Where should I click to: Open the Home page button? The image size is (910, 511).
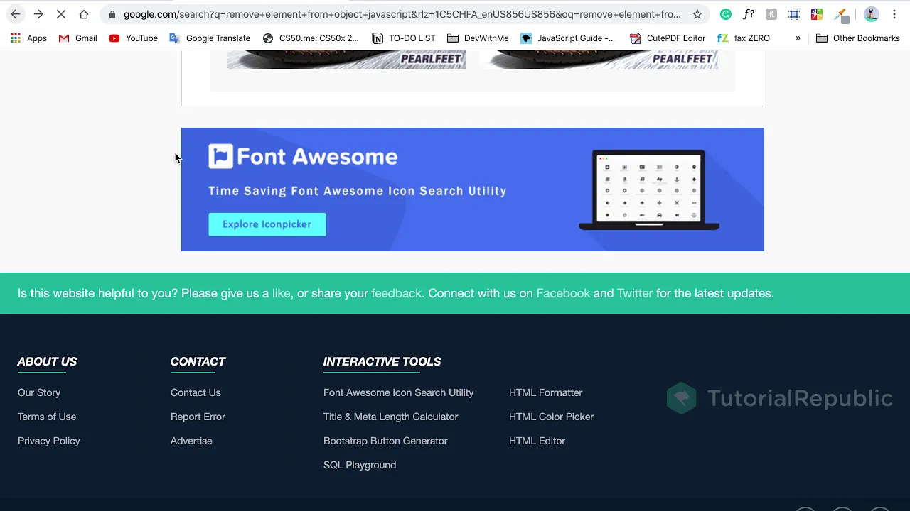pyautogui.click(x=84, y=14)
